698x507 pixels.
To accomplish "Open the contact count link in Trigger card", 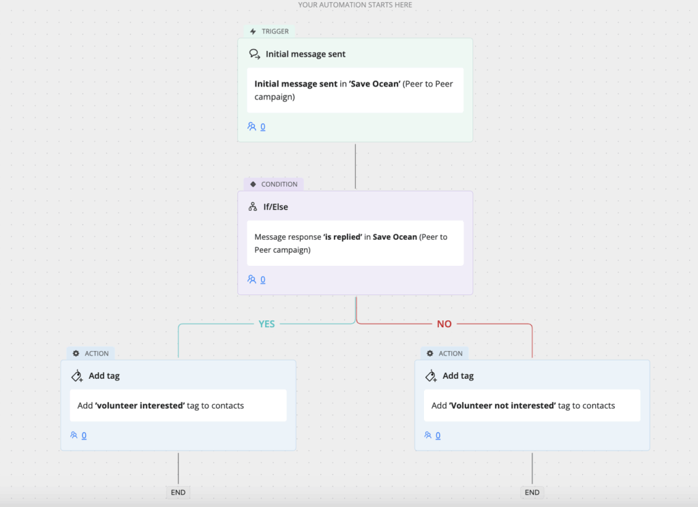I will (262, 127).
